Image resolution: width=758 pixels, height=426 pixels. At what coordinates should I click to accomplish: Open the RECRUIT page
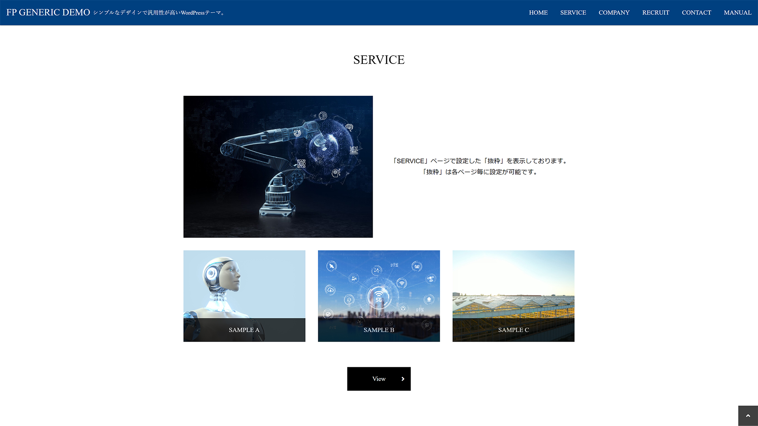pos(655,13)
